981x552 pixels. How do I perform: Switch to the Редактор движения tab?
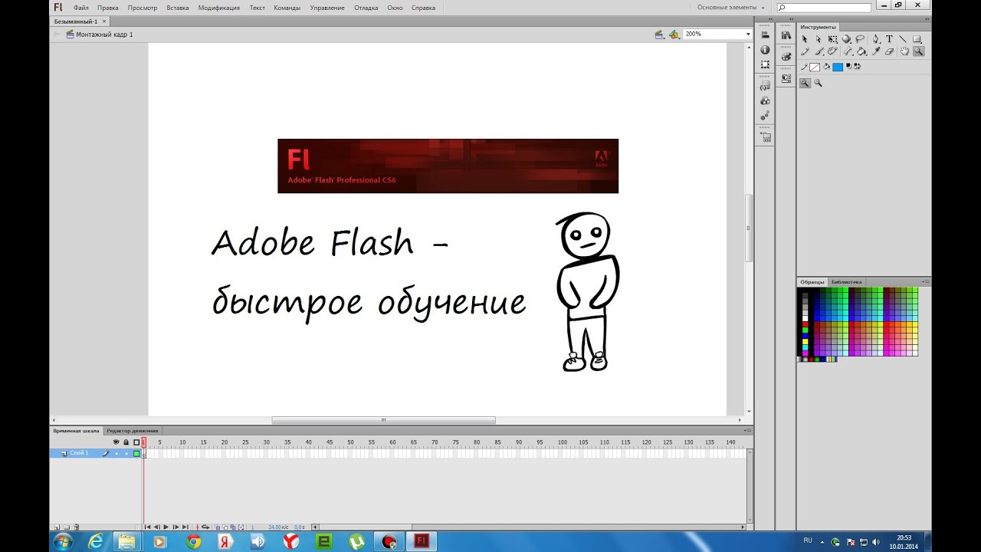point(133,431)
